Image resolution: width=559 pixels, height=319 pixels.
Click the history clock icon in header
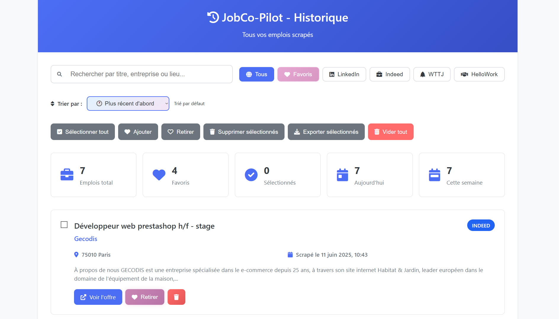213,17
